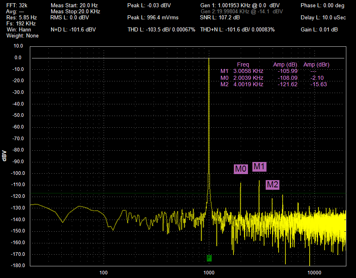Click Gain L: 0.01 dB value

click(319, 30)
